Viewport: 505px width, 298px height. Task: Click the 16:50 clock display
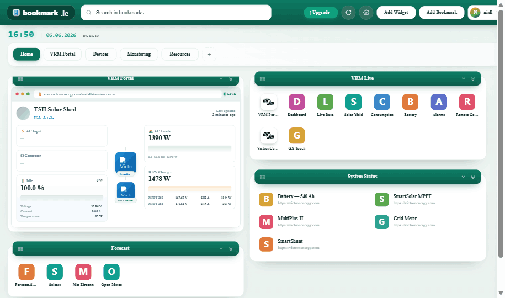[x=21, y=34]
